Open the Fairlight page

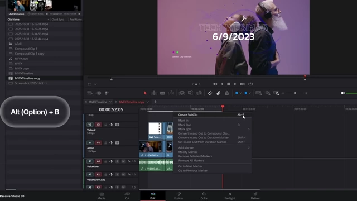[230, 196]
